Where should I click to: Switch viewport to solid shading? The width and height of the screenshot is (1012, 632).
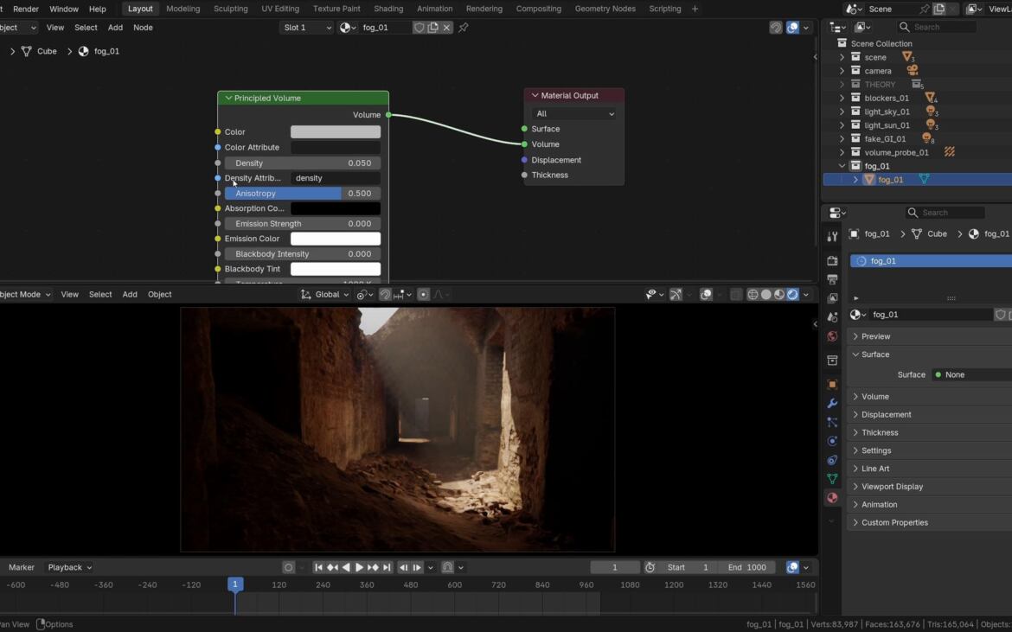pos(766,295)
